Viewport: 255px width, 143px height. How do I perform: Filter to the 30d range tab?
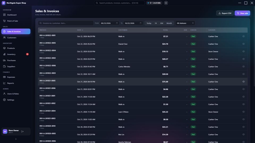coord(161,23)
